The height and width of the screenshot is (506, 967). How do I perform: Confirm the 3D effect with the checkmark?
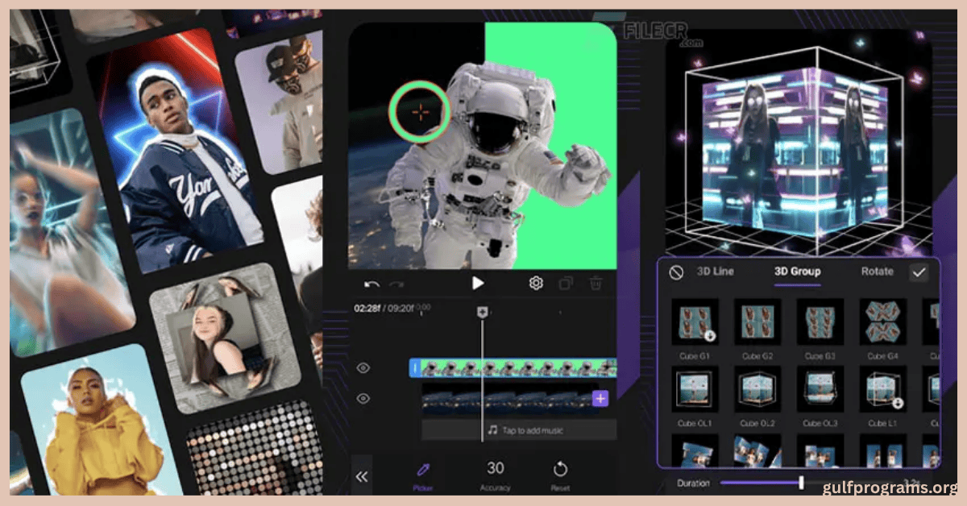(919, 272)
